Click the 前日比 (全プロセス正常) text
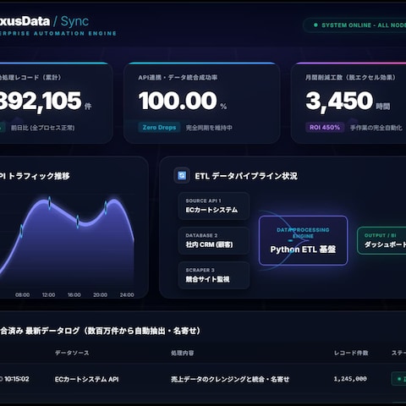 pos(43,128)
